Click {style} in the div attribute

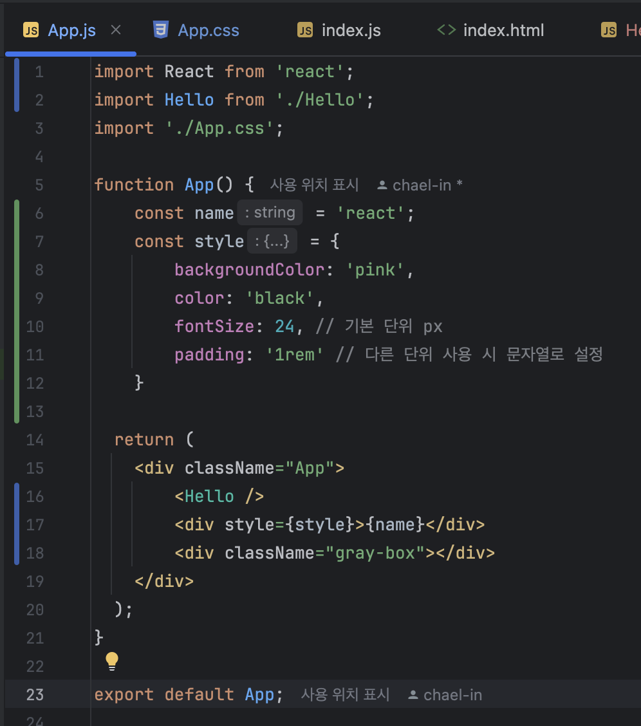pyautogui.click(x=320, y=525)
